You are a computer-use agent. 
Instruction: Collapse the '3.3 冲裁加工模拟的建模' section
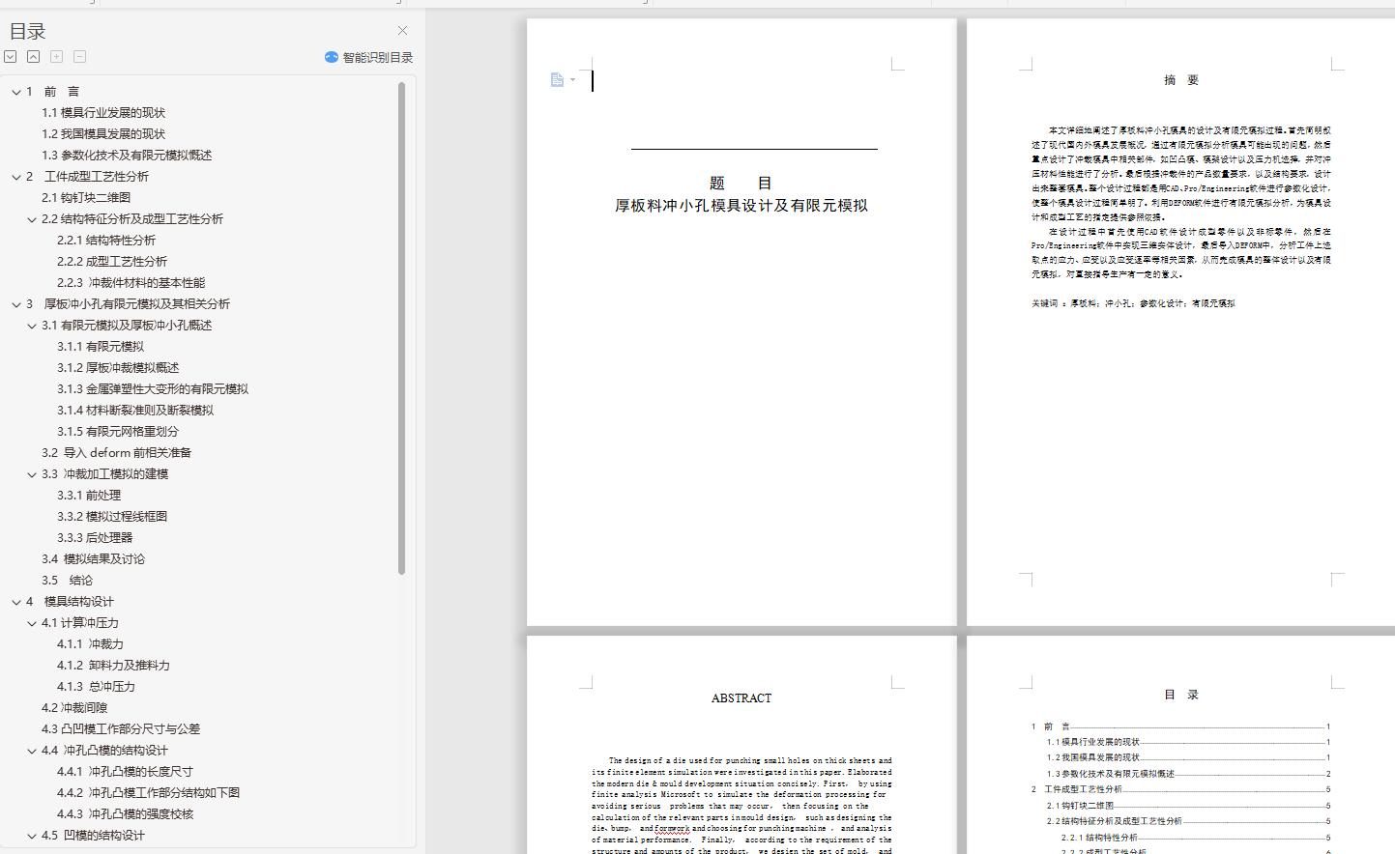(32, 474)
